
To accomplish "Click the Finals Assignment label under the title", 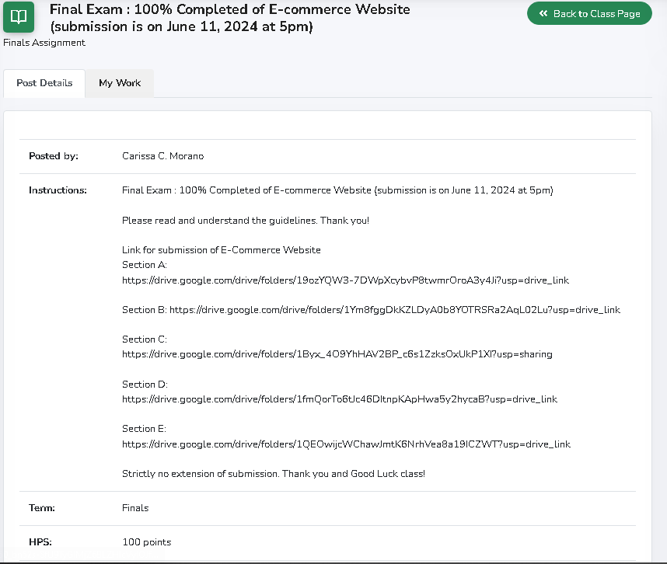I will point(44,43).
